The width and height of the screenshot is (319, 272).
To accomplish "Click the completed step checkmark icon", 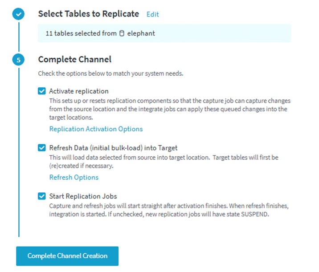I will (18, 15).
